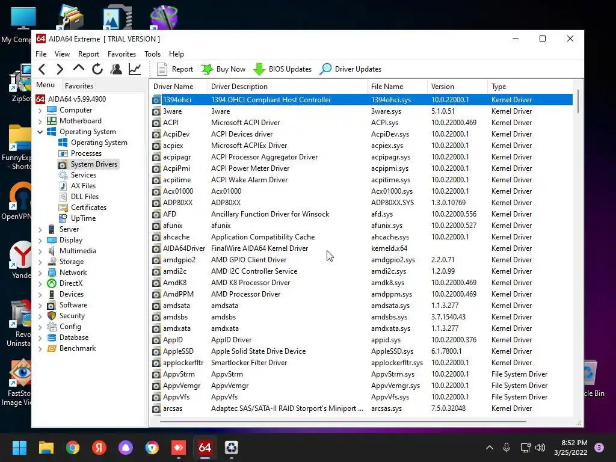Sort by Version column header
Viewport: 616px width, 462px height.
[457, 87]
